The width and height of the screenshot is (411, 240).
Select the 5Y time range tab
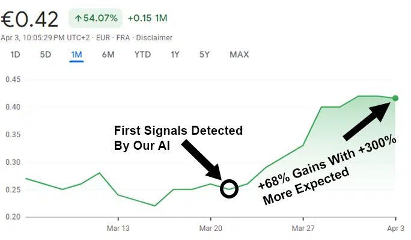click(x=204, y=55)
